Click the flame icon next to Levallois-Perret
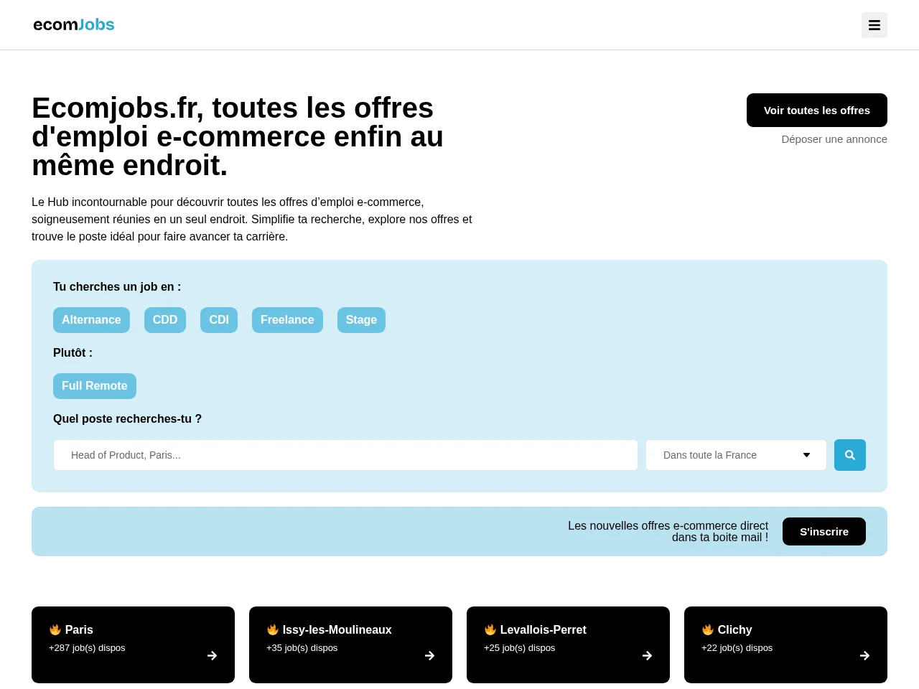This screenshot has height=689, width=919. click(x=490, y=629)
